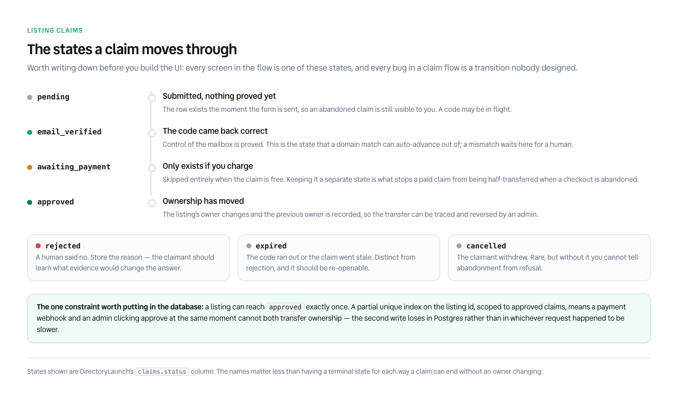Viewport: 678px width, 411px height.
Task: Select timeline circle for Submitted, nothing proved yet
Action: click(152, 98)
